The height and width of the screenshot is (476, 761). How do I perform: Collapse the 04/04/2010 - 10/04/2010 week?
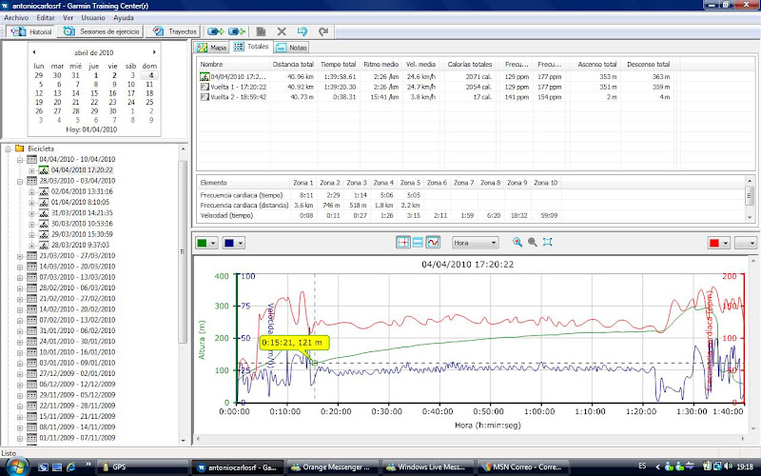[x=20, y=160]
